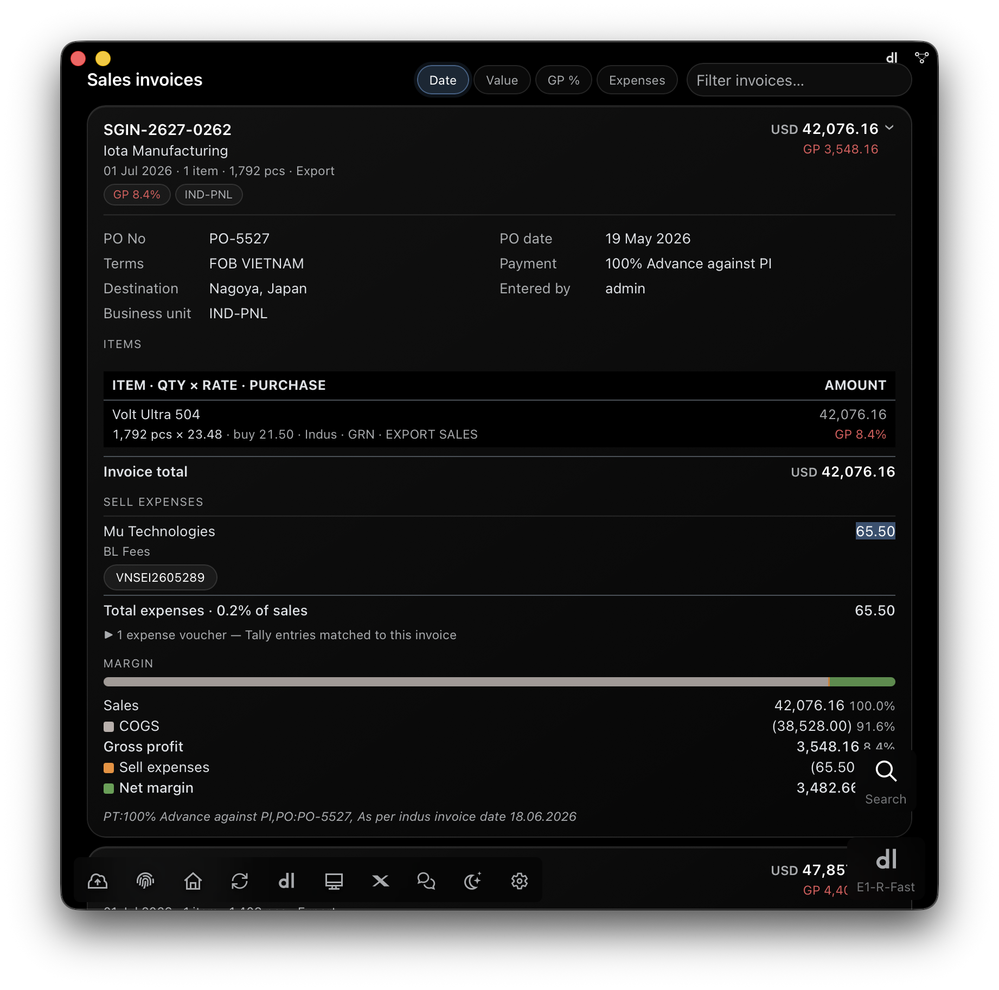The height and width of the screenshot is (990, 999).
Task: Sort invoices by Value
Action: pyautogui.click(x=502, y=80)
